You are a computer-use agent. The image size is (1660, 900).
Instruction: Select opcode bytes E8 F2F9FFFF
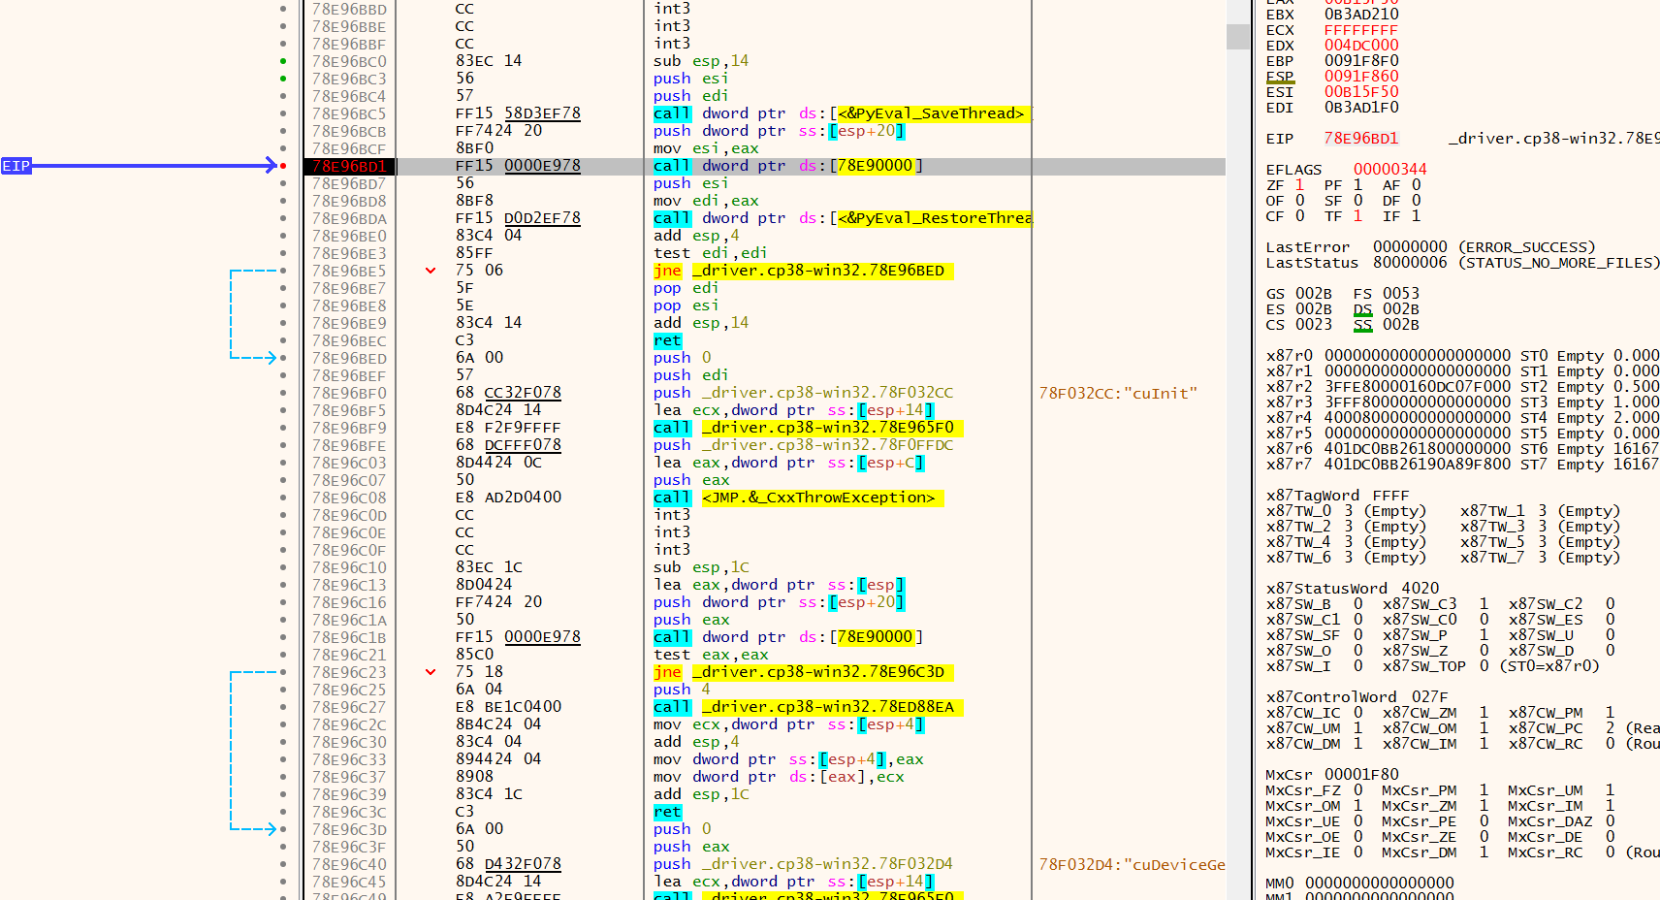coord(508,428)
